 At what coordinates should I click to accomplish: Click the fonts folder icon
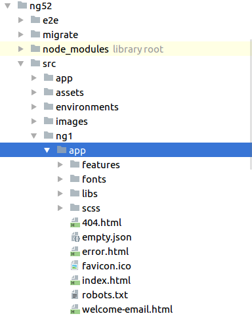pyautogui.click(x=75, y=179)
